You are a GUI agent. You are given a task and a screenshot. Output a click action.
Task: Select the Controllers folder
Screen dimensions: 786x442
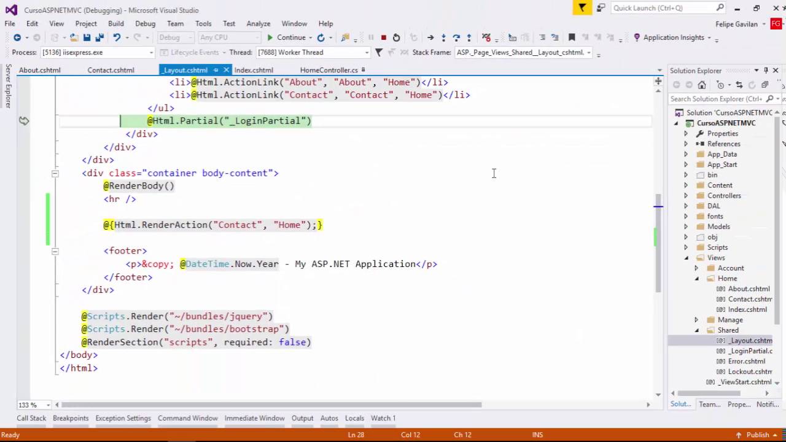[x=724, y=196]
